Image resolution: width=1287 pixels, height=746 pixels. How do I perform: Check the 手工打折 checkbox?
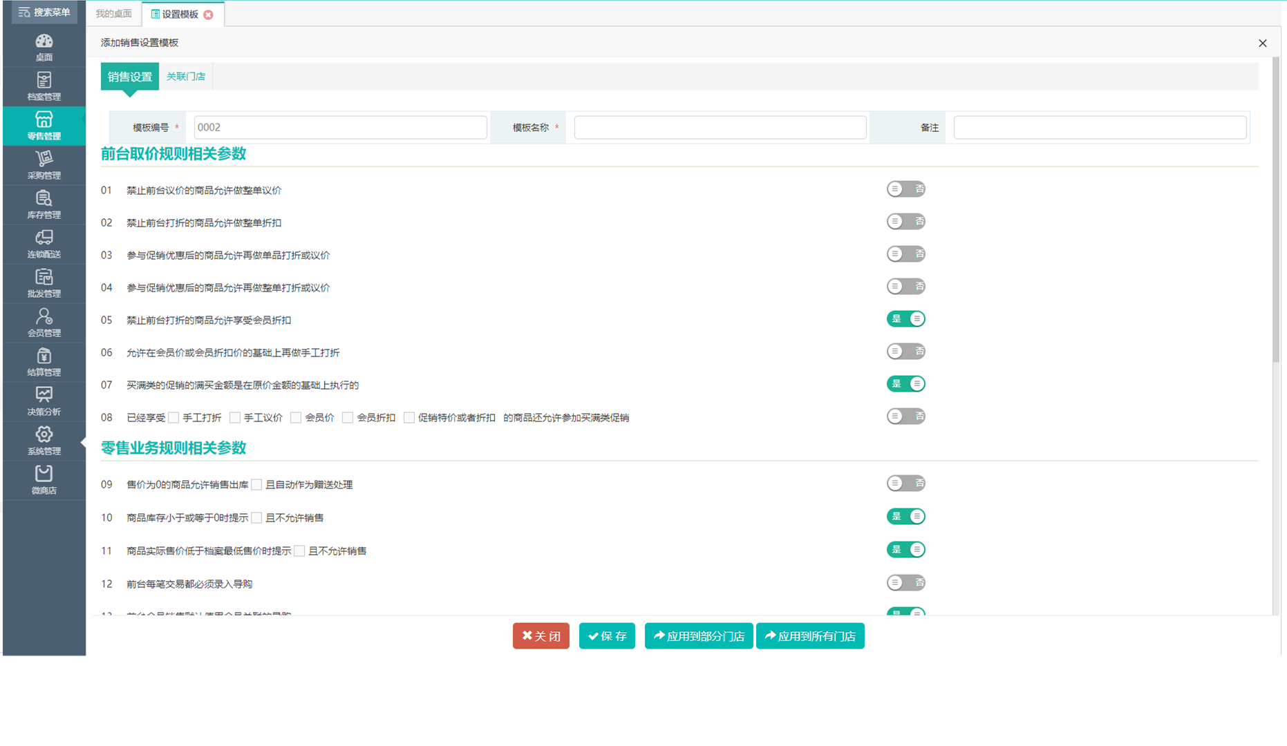(173, 417)
